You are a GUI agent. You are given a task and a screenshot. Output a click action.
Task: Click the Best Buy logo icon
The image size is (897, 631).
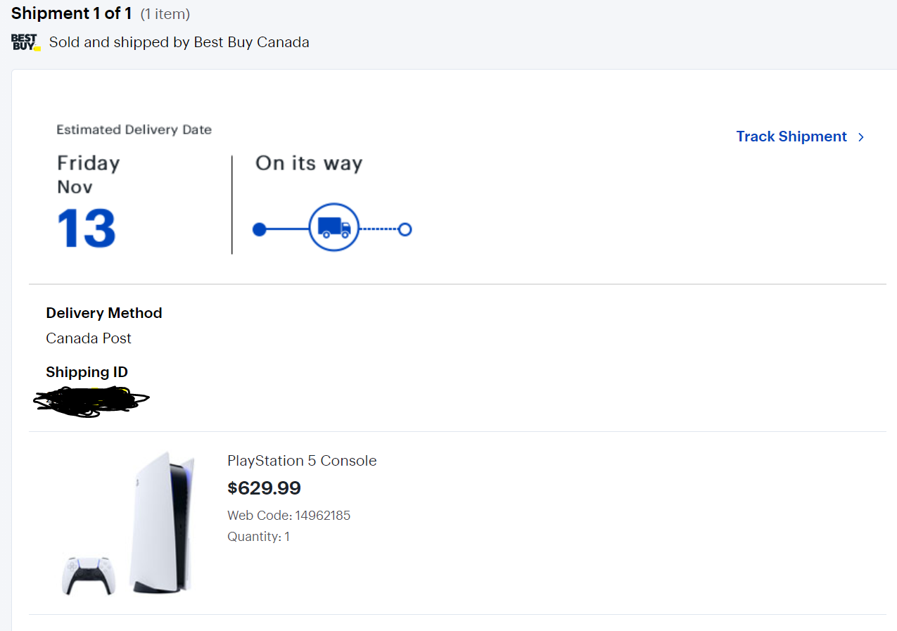pyautogui.click(x=26, y=42)
